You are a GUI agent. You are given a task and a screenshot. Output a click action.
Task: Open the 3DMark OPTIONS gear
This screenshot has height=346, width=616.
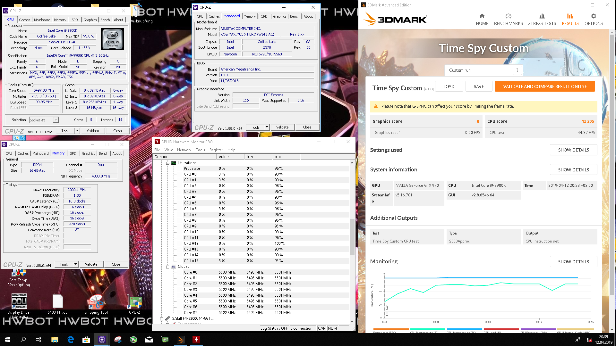tap(594, 19)
